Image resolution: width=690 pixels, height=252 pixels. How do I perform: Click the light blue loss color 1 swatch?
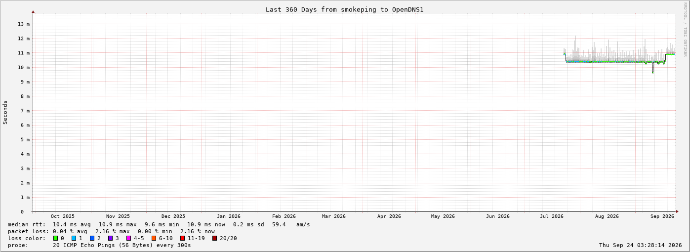click(x=74, y=238)
